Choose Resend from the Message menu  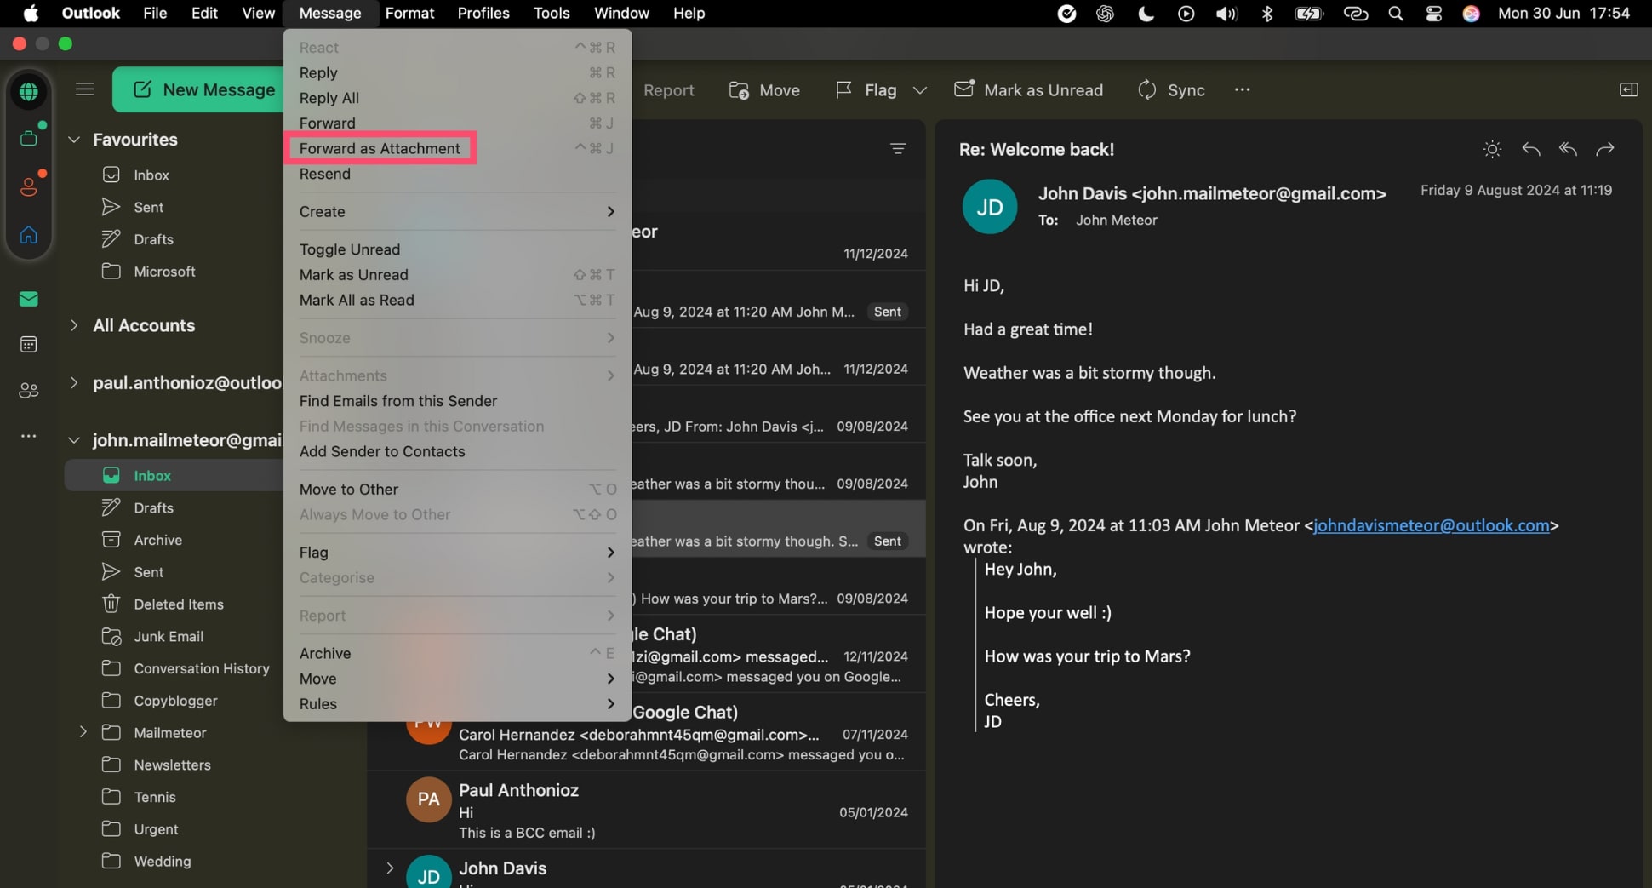pos(457,174)
